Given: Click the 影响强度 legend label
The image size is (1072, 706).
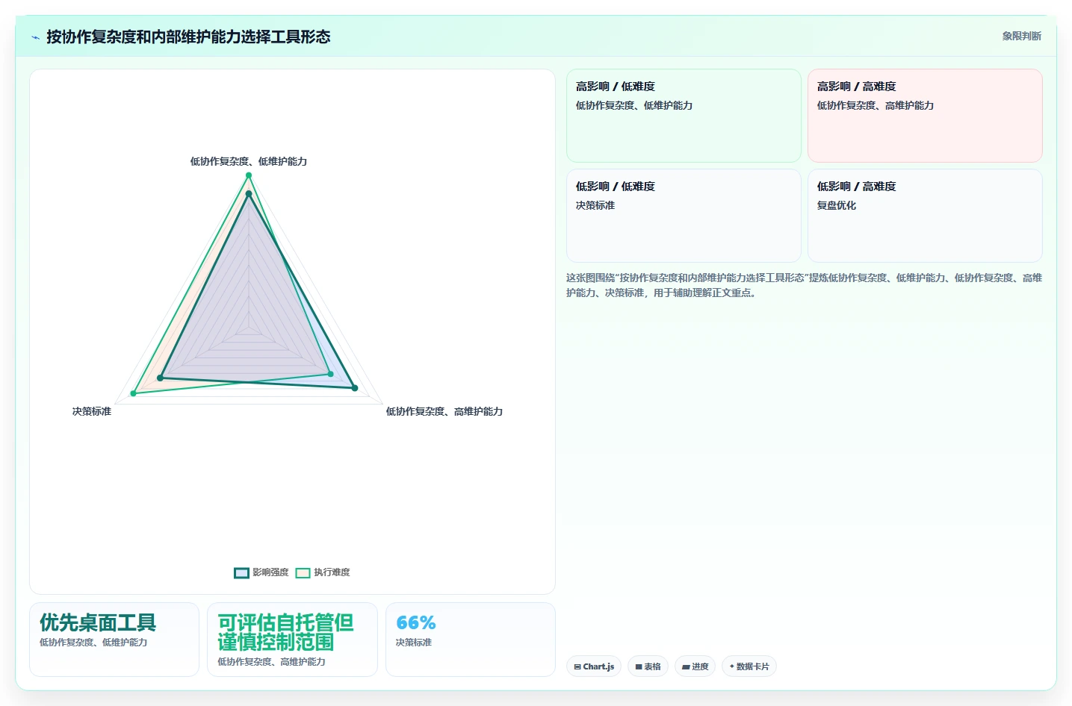Looking at the screenshot, I should pos(270,572).
